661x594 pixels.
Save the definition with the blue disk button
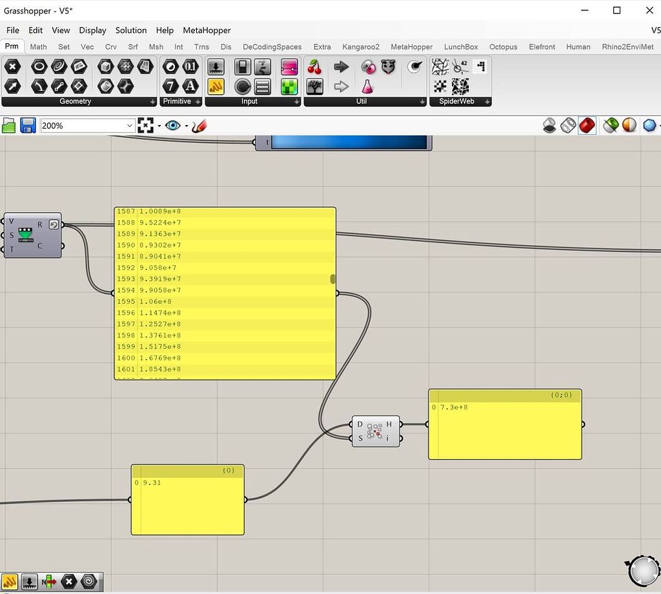28,125
